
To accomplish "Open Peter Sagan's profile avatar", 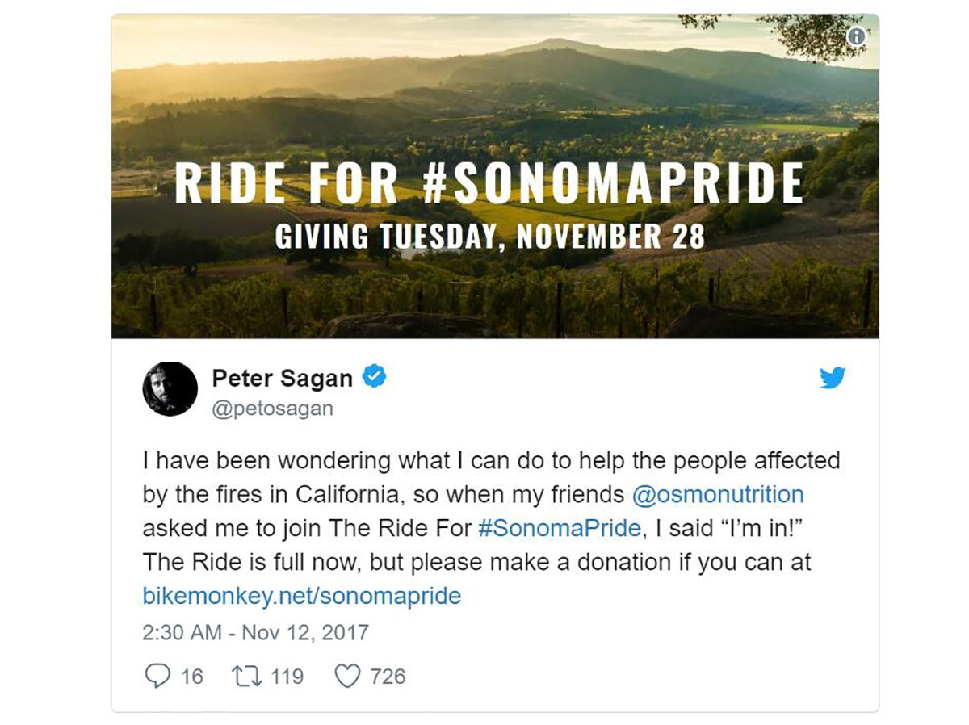I will point(170,389).
